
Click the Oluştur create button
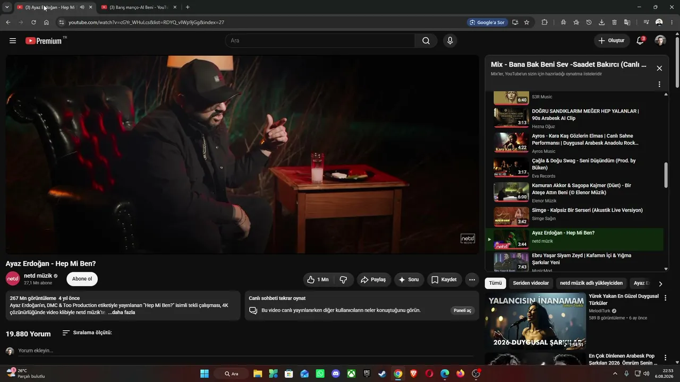611,41
